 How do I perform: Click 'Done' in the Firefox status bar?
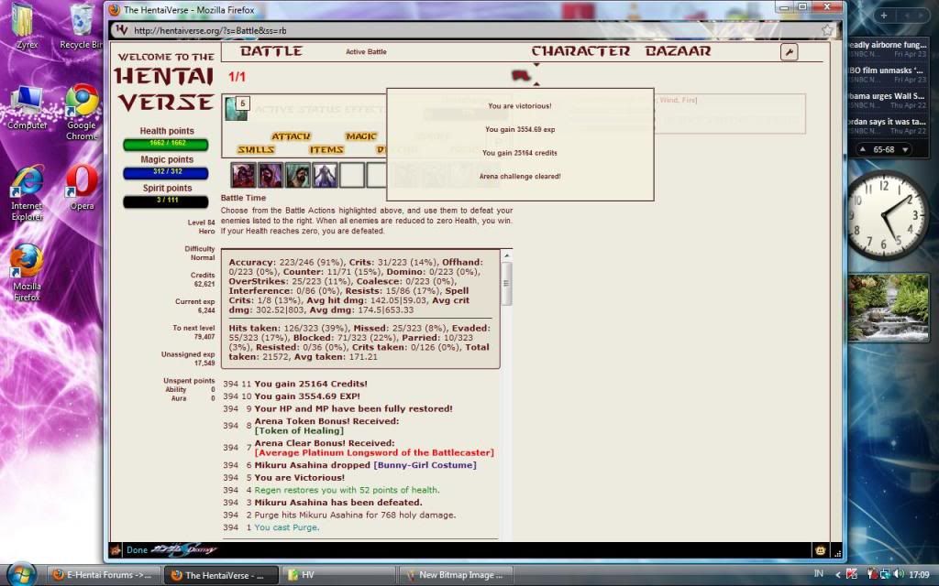(137, 550)
